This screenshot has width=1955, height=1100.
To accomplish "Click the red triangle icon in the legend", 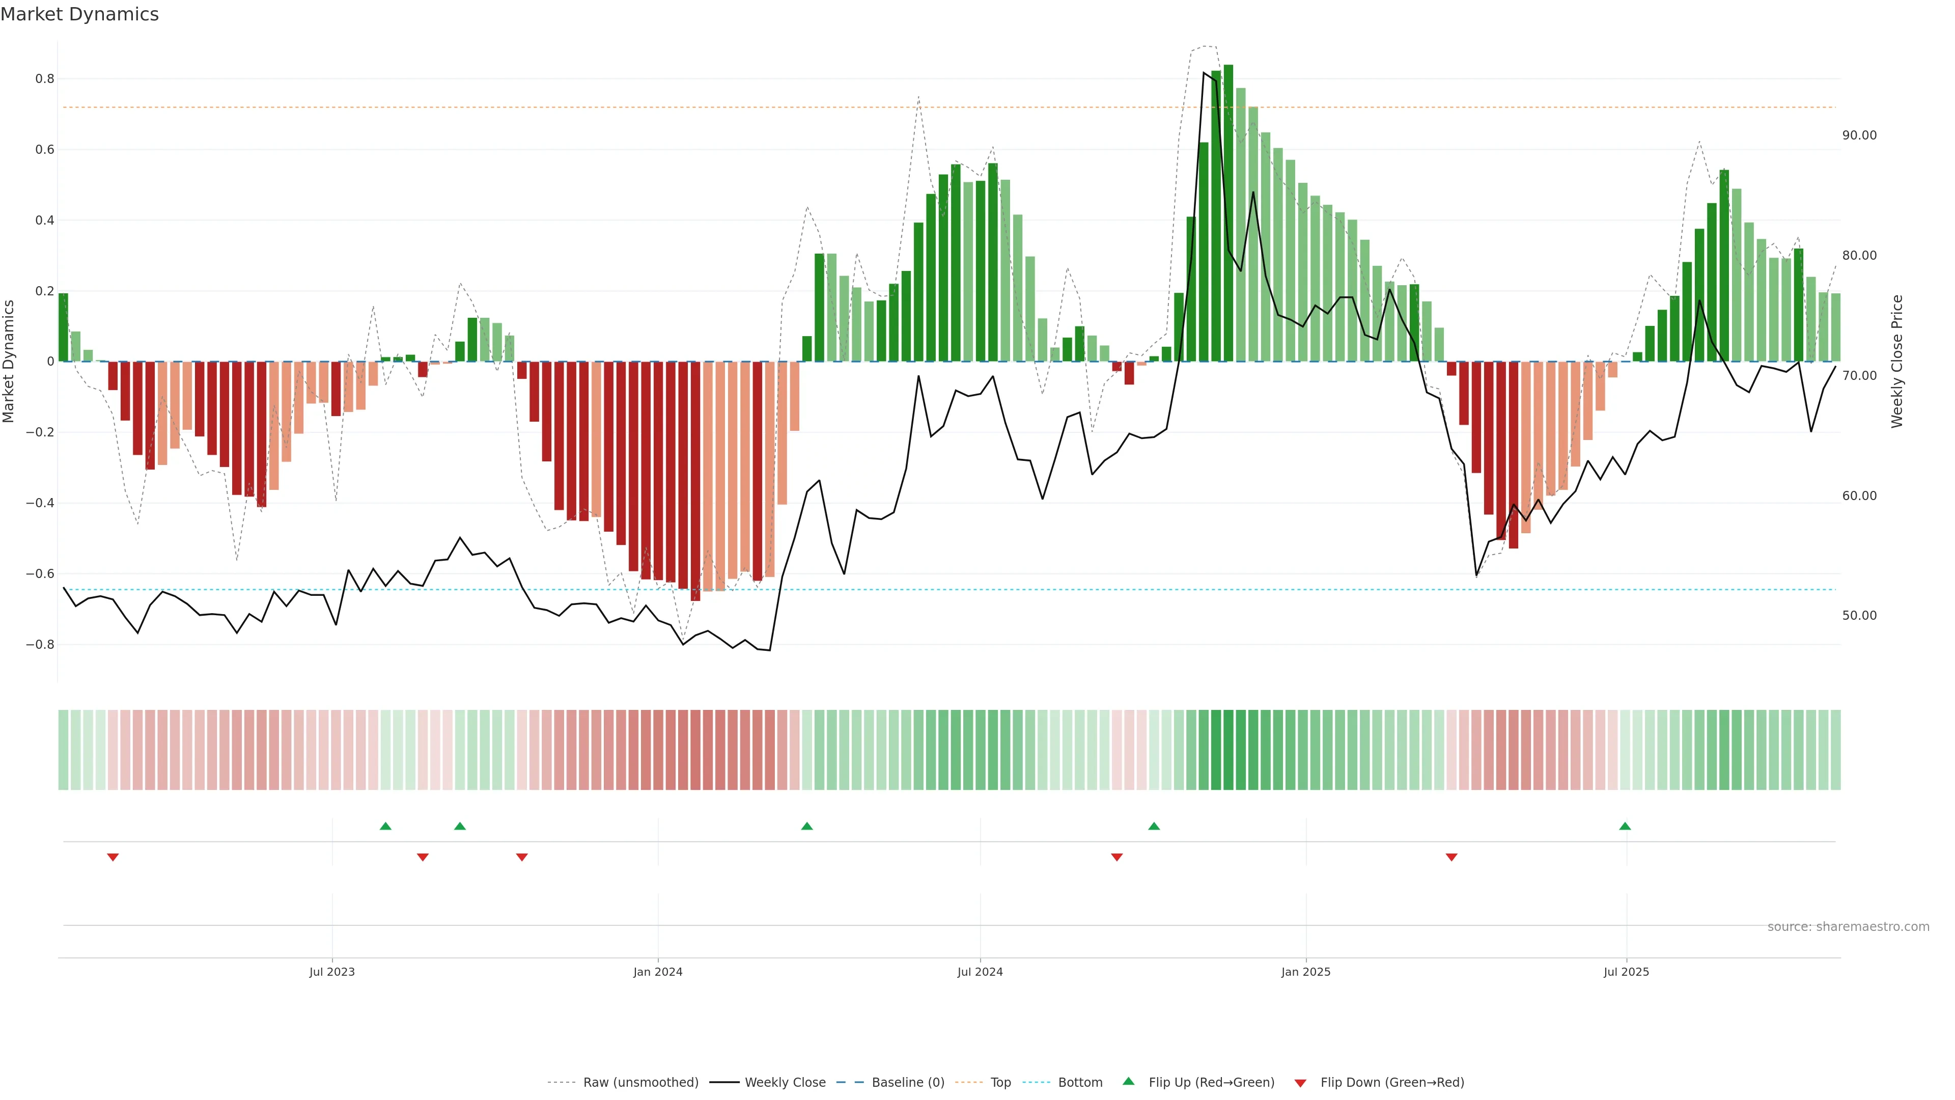I will click(x=1300, y=1083).
